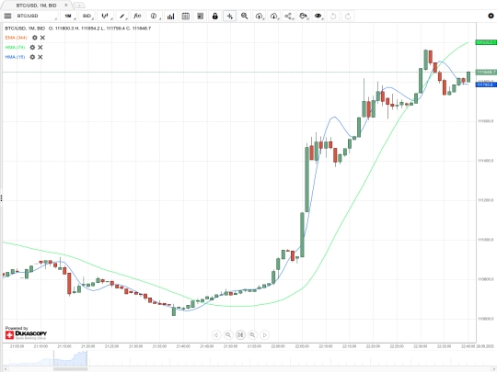Viewport: 497px width, 372px height.
Task: Click the green HMA price label on axis
Action: [x=486, y=42]
